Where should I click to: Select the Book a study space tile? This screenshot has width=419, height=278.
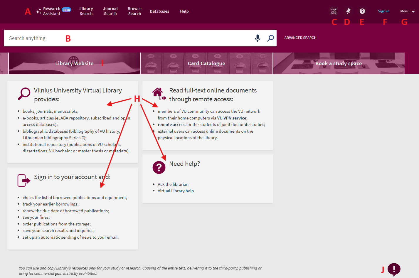[x=339, y=63]
